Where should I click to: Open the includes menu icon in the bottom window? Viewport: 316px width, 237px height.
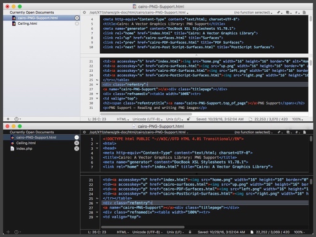click(x=289, y=132)
